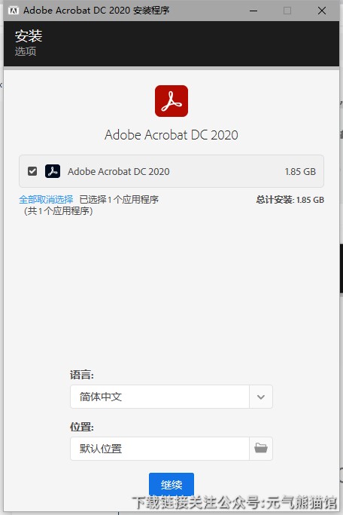Click the 默认位置 location field
The image size is (343, 515).
coord(160,449)
